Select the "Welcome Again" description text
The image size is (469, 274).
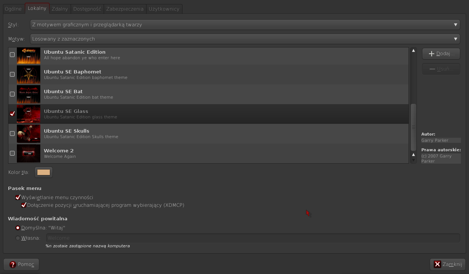point(60,156)
